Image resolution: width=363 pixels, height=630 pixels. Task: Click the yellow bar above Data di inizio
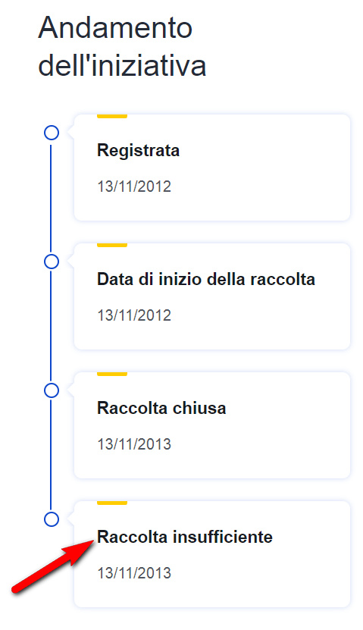(112, 245)
